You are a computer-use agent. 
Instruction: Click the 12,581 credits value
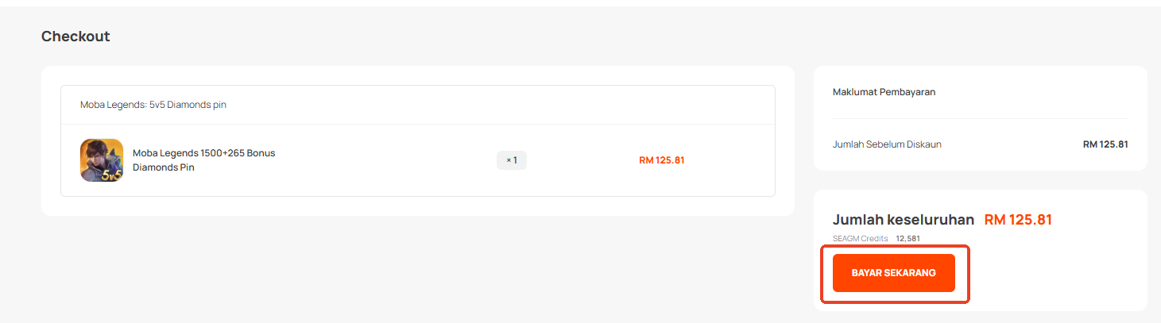[908, 238]
